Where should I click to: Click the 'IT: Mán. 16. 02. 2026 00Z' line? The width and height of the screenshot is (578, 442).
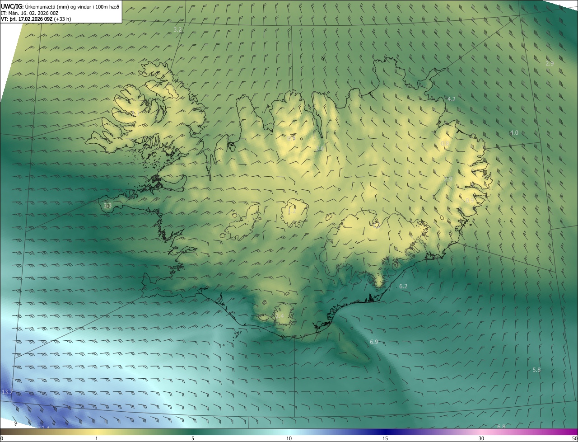(30, 13)
